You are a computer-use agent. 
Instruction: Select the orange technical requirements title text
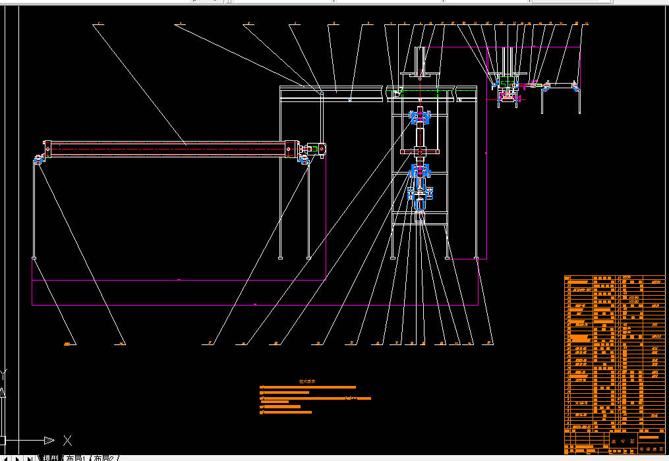click(x=307, y=382)
